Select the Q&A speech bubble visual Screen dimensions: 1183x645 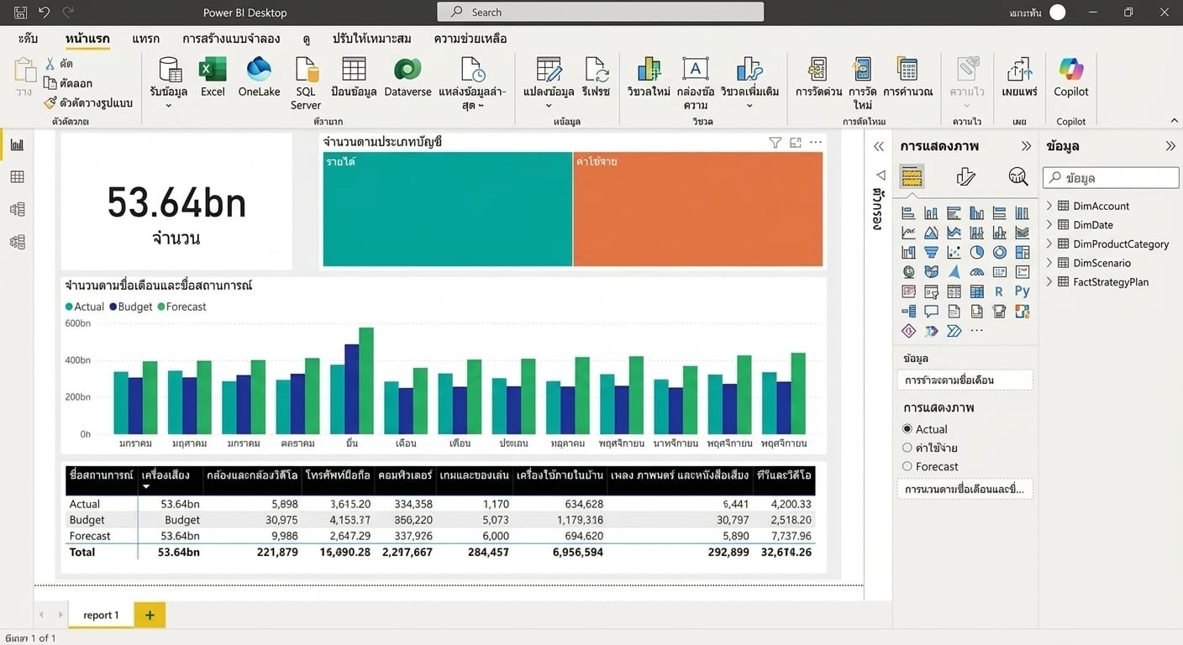(x=931, y=312)
